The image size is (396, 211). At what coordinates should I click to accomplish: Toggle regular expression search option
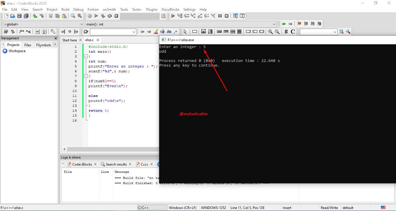176,32
